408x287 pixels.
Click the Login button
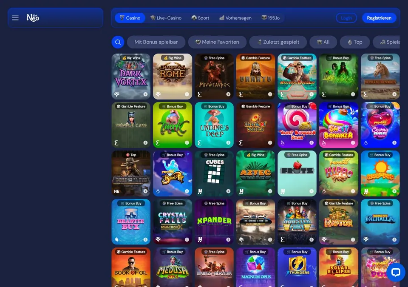346,18
